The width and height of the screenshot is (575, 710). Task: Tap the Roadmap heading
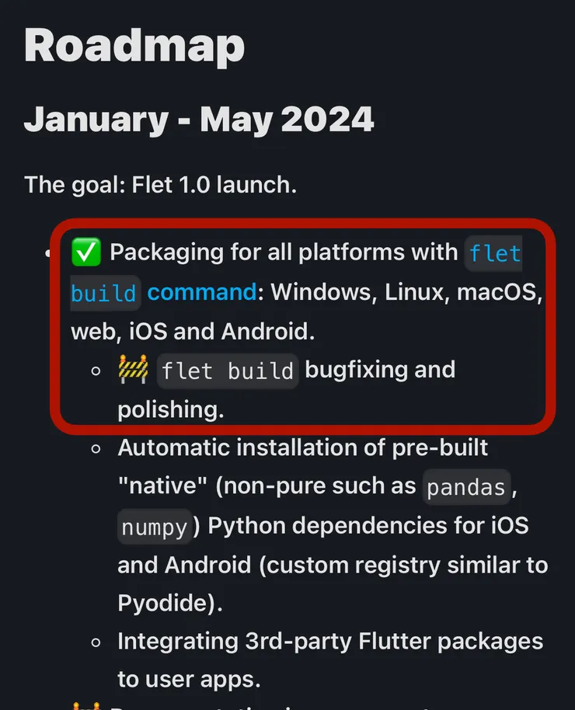[x=134, y=46]
